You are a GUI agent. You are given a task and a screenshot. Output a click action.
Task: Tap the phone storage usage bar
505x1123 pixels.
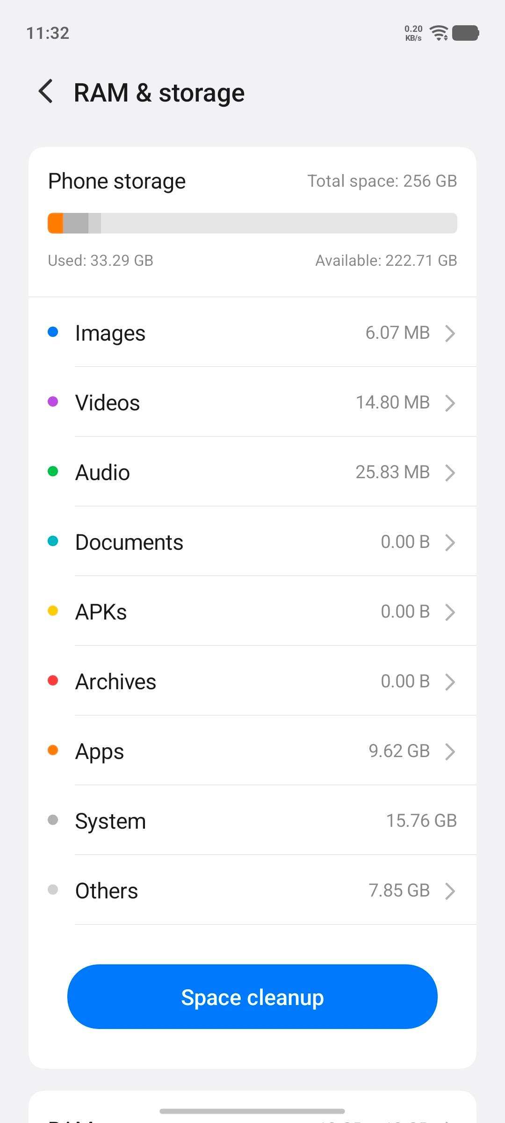252,223
